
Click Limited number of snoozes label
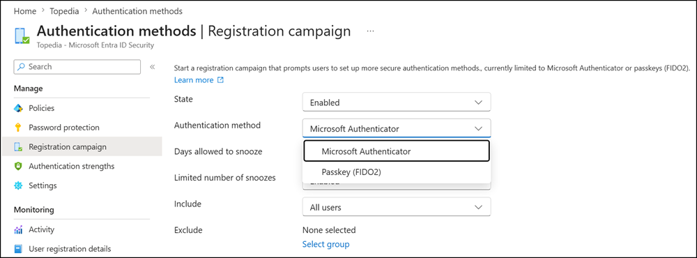[x=225, y=178]
